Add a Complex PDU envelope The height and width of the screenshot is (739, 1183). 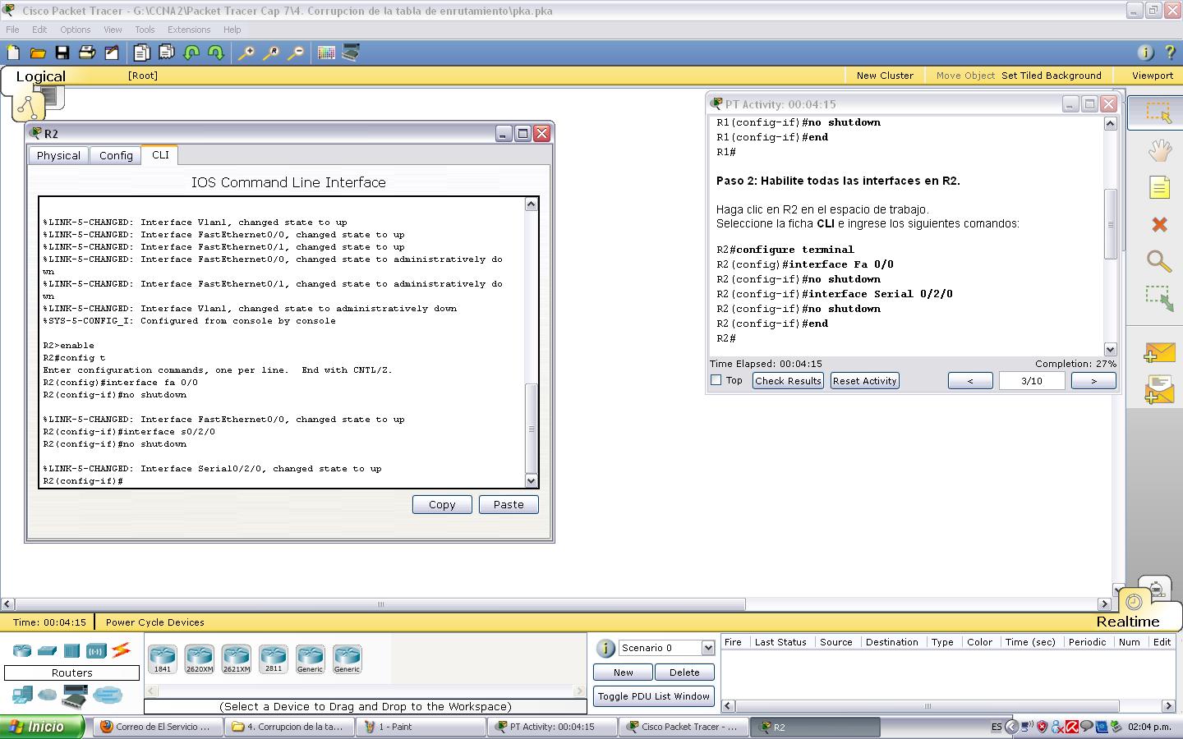1159,389
